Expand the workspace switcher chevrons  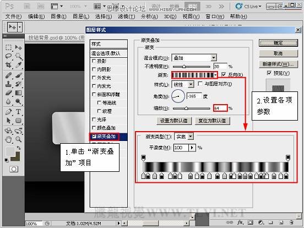(221, 7)
